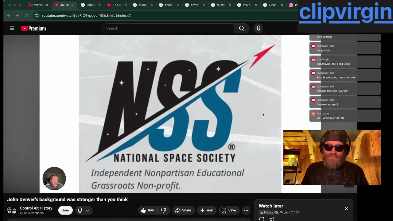Click '42.8K subscribers' text
This screenshot has width=393, height=221.
32,213
